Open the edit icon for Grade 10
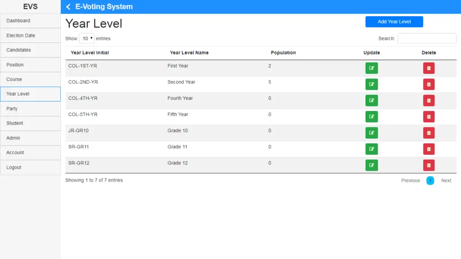The width and height of the screenshot is (461, 259). point(371,133)
